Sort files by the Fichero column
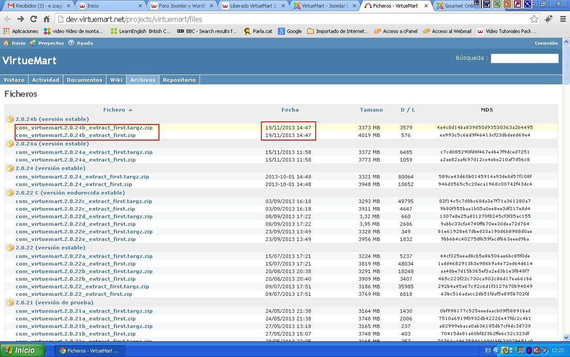The image size is (570, 357). coord(114,109)
